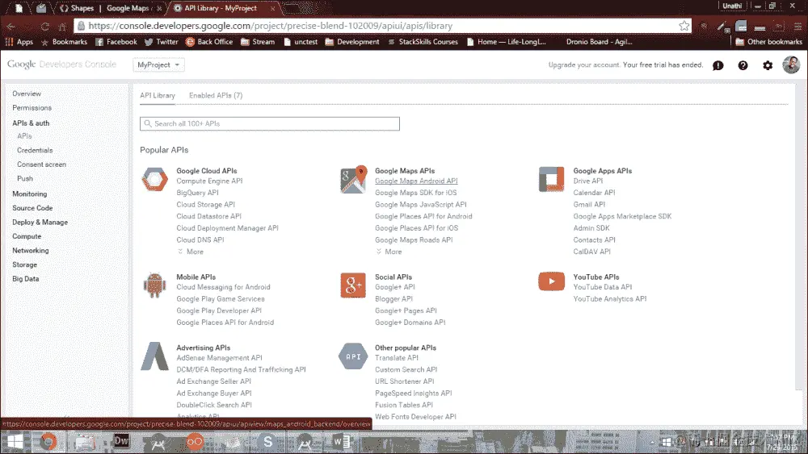Open the URL Shortener API link
Screen dimensions: 808x454
pyautogui.click(x=405, y=381)
